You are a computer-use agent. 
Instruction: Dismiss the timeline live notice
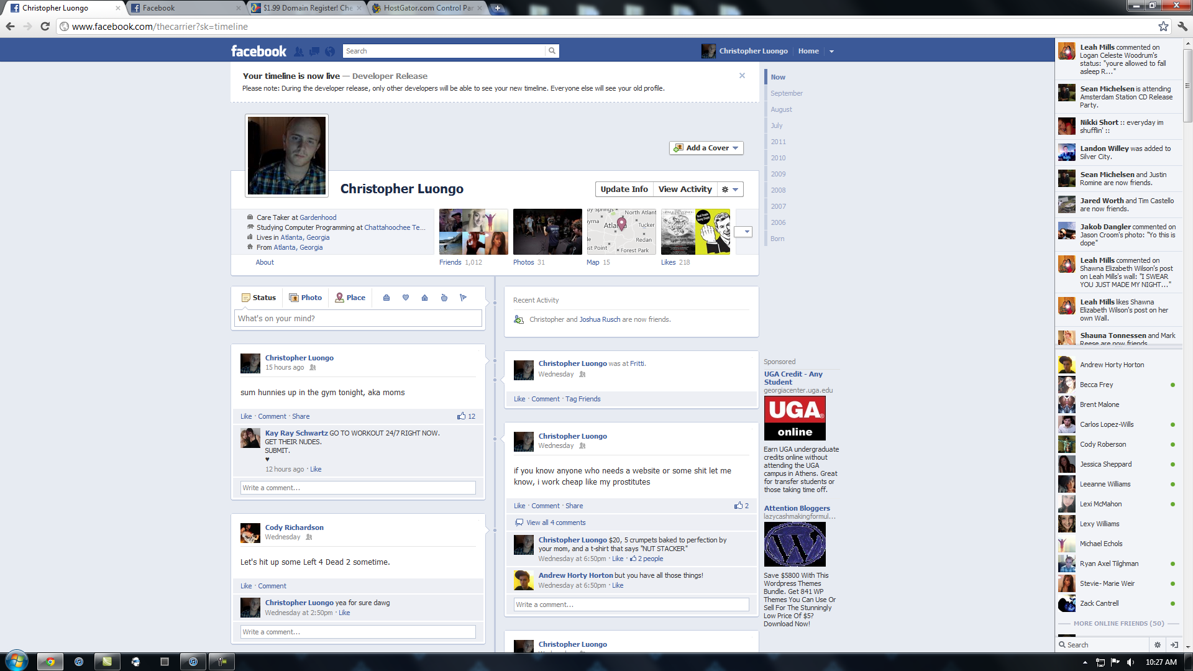point(742,75)
